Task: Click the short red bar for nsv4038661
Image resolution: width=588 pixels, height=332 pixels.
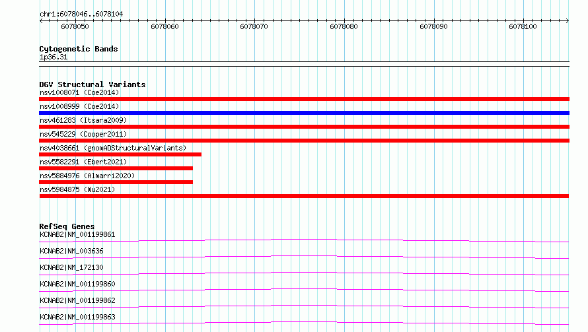Action: (120, 154)
